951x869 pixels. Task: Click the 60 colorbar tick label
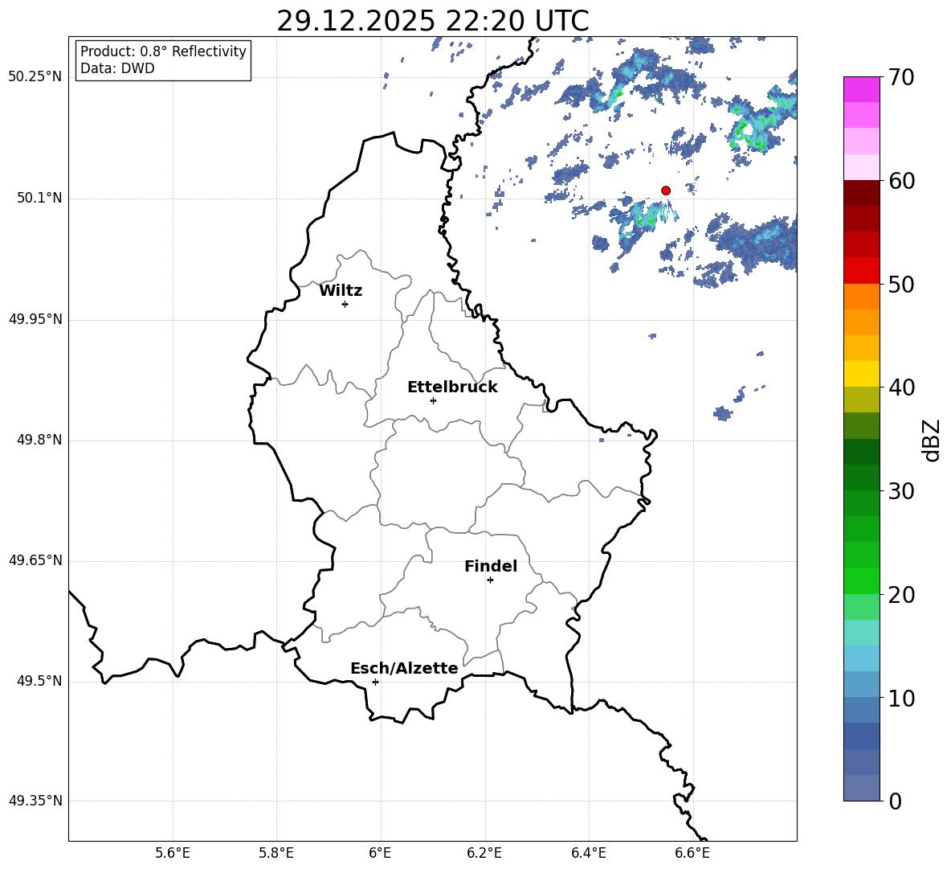(x=901, y=181)
